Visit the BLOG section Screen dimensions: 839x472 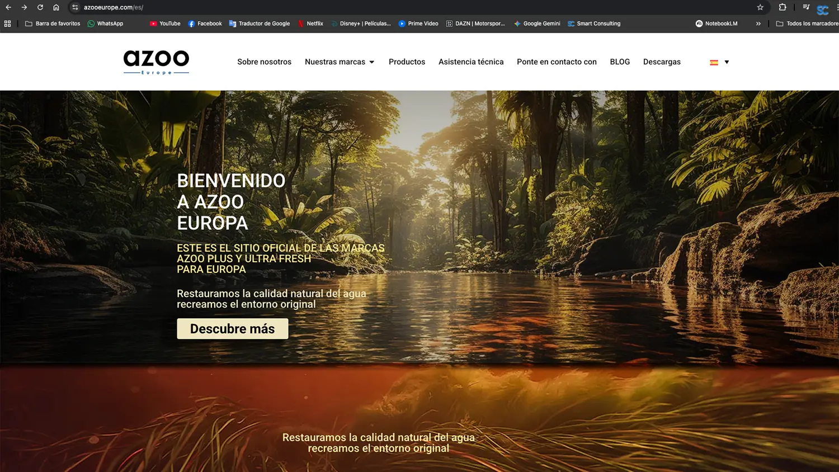[620, 62]
